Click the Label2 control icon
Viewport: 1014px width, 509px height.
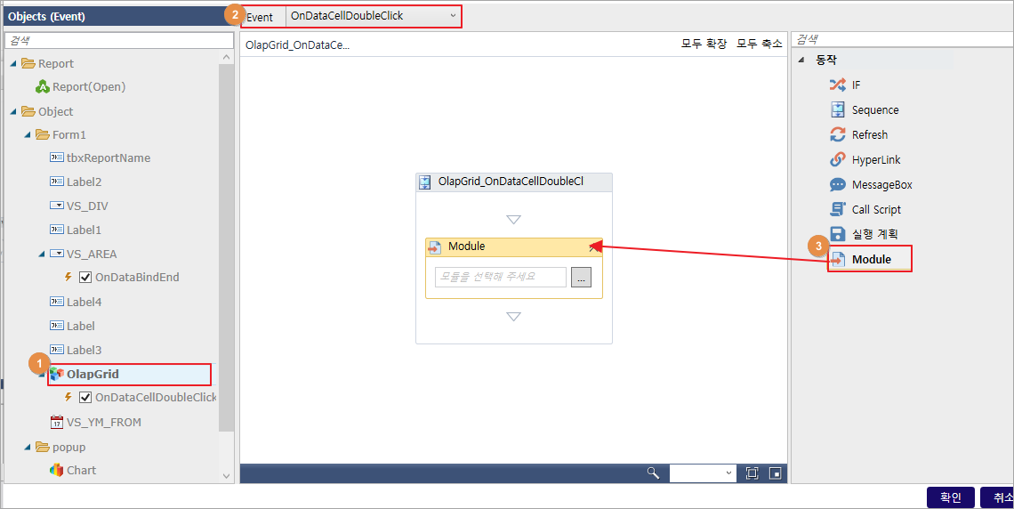click(x=57, y=182)
